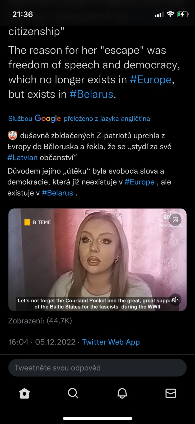The height and width of the screenshot is (424, 195).
Task: Open the Messages envelope tab
Action: click(x=171, y=393)
